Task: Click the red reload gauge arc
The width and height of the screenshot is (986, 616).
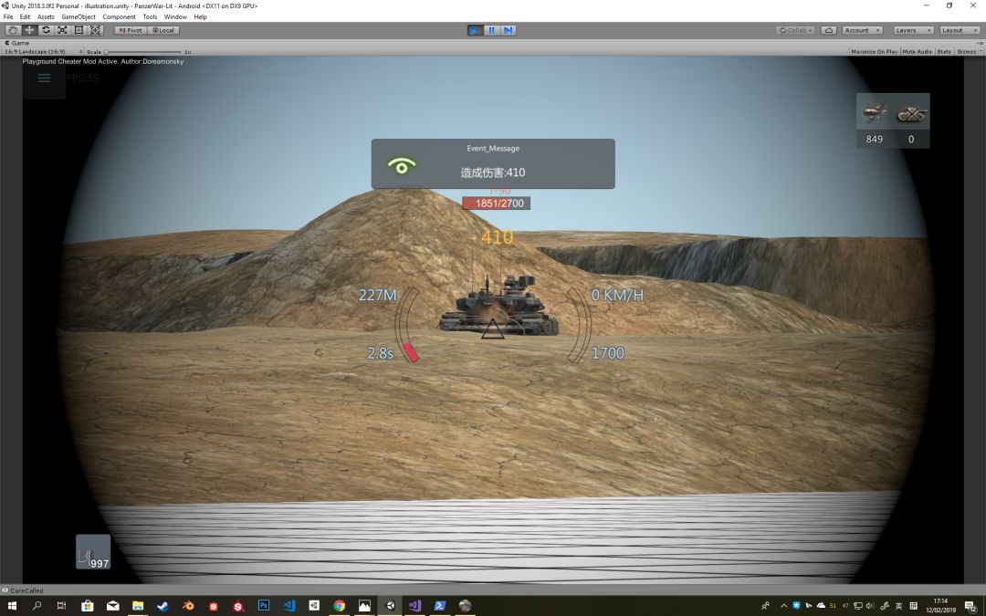Action: point(411,352)
